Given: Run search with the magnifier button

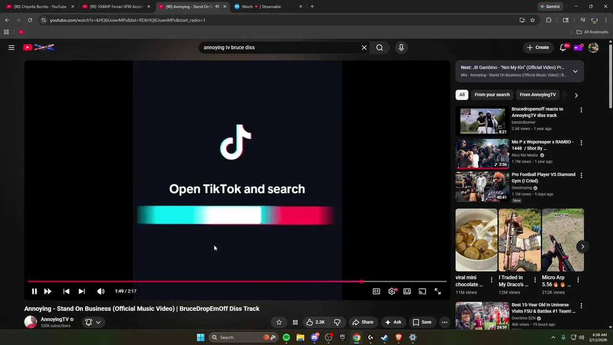Looking at the screenshot, I should [x=379, y=47].
